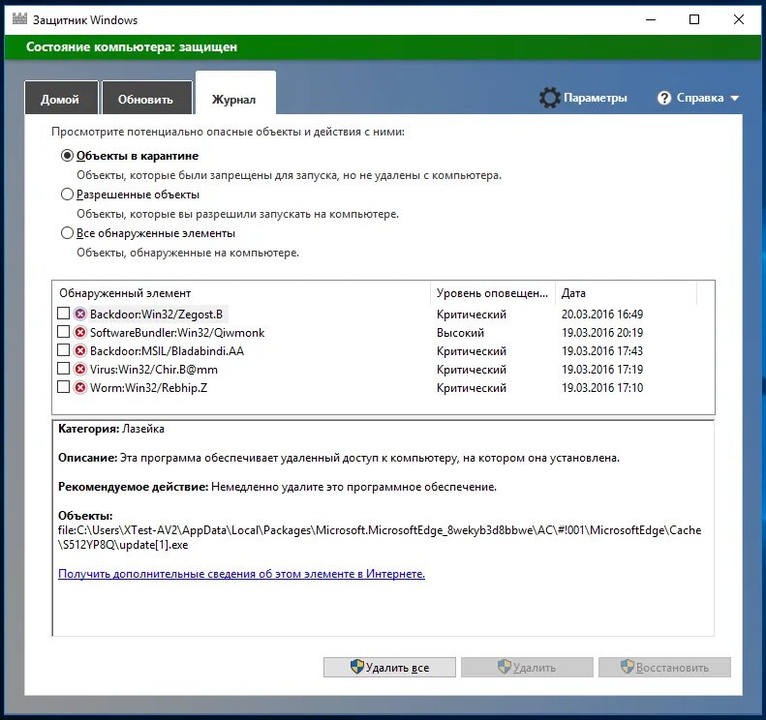Select the Разрешенные объекты radio button
766x720 pixels.
[67, 195]
